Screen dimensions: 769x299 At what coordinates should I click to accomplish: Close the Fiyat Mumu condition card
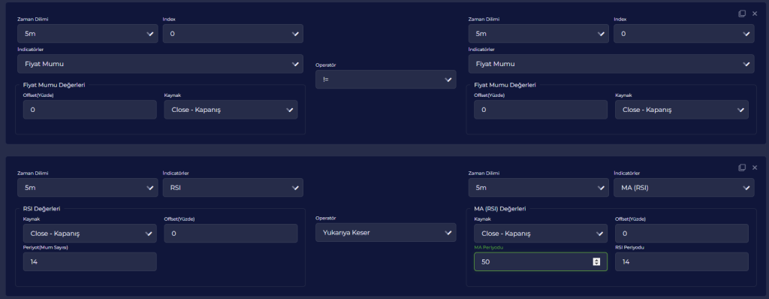(x=755, y=14)
